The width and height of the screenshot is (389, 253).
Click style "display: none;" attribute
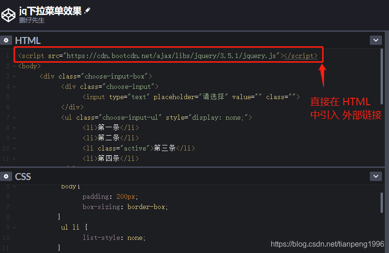coord(207,117)
